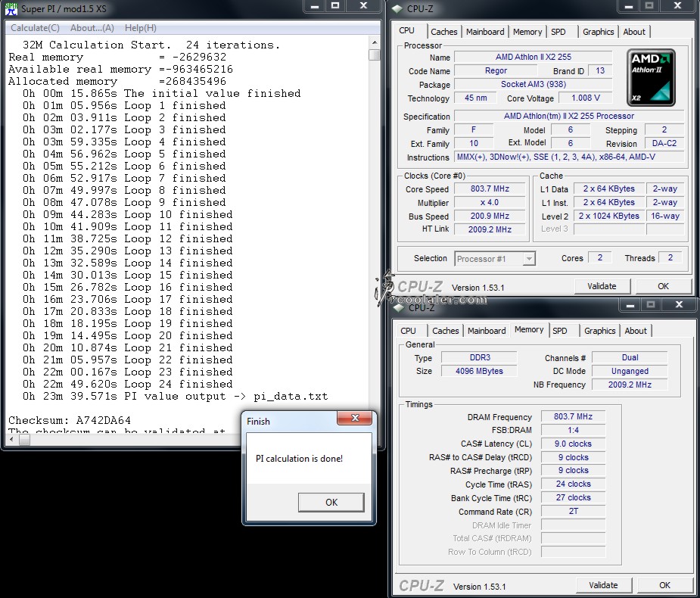Viewport: 700px width, 598px height.
Task: Click Validate in upper CPU-Z window
Action: 602,286
